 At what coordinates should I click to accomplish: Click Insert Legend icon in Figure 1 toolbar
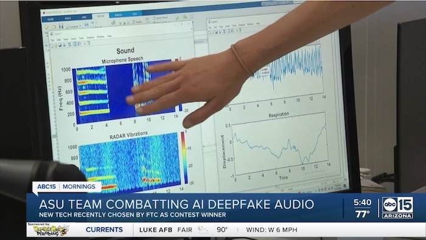[79, 44]
